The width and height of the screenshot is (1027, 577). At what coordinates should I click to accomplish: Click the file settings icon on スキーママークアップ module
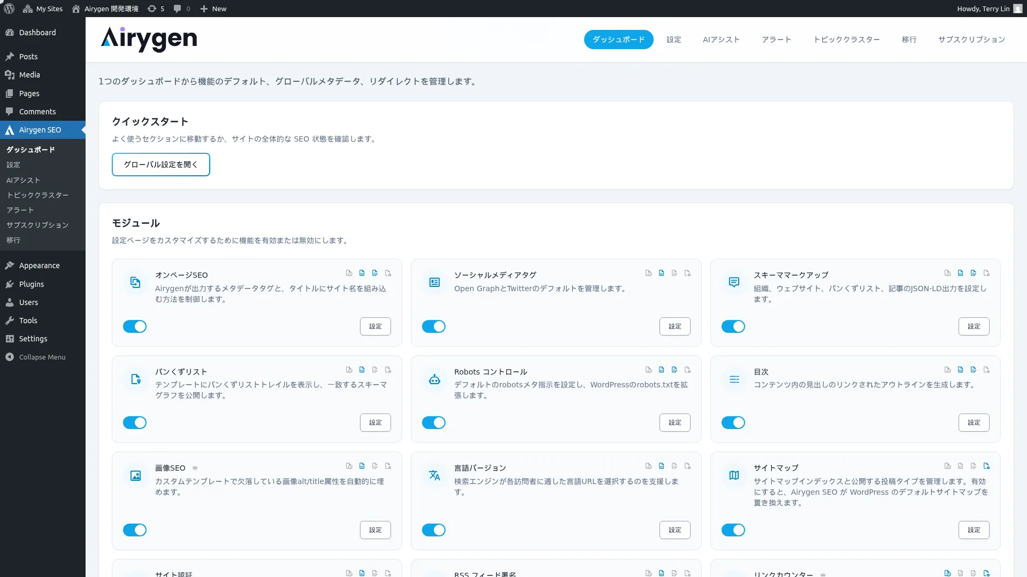[x=987, y=273]
